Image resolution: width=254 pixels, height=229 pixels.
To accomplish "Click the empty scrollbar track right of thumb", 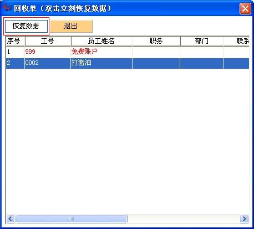I will [184, 219].
